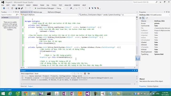The image size is (171, 96).
Task: Collapse the General toolbox group
Action: 2,18
